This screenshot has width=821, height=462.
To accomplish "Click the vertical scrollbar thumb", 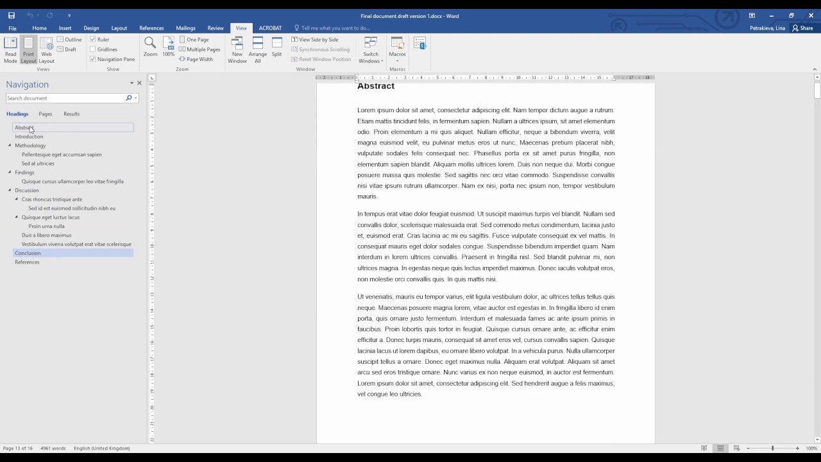I will pos(817,90).
